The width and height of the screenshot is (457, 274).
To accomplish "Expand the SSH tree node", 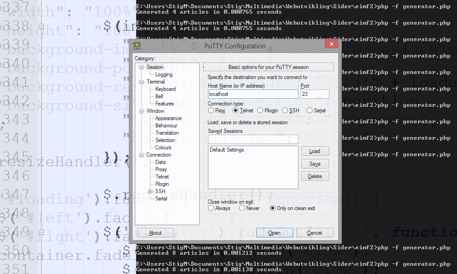I will tap(150, 191).
